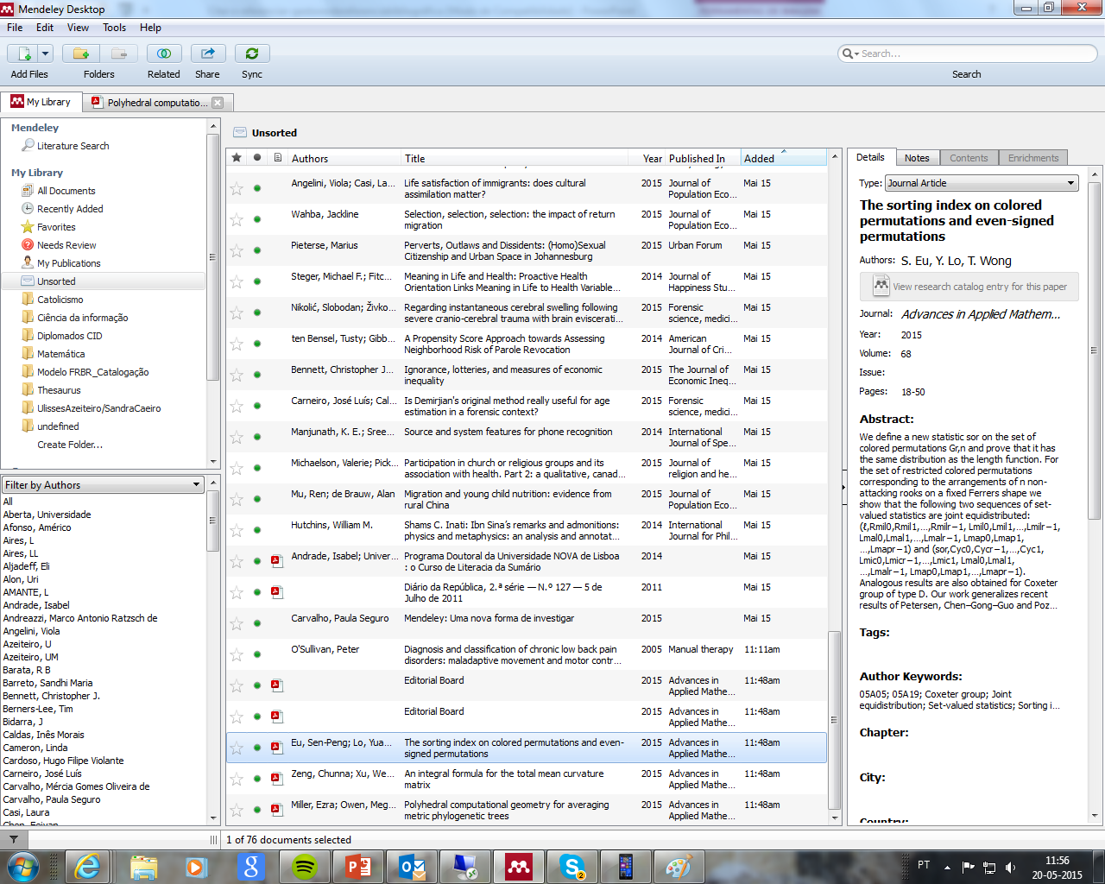Open the Tools menu
The image size is (1105, 884).
(x=115, y=28)
